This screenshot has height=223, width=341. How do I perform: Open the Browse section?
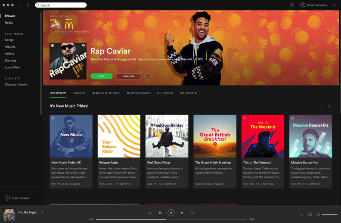tap(10, 16)
